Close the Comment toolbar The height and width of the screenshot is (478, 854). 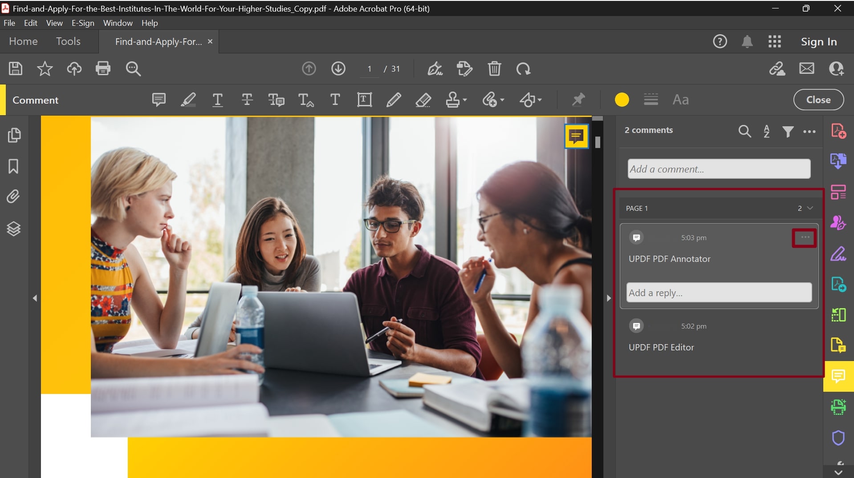pyautogui.click(x=818, y=100)
